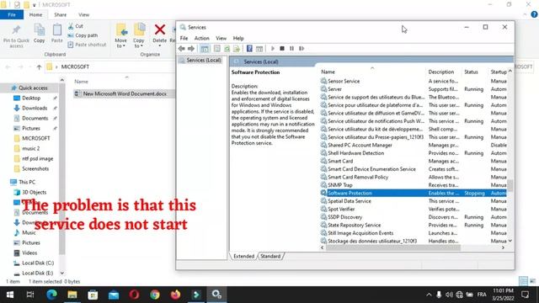Select the SSDP Discovery service row
The height and width of the screenshot is (303, 539).
click(414, 217)
